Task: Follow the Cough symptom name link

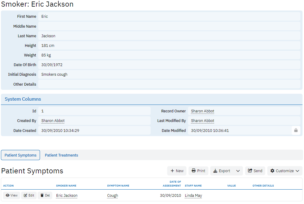Action: (112, 196)
